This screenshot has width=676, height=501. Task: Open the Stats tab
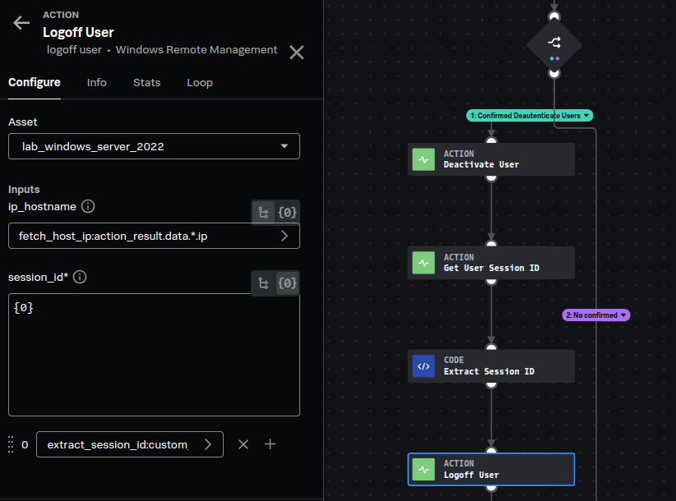(146, 83)
